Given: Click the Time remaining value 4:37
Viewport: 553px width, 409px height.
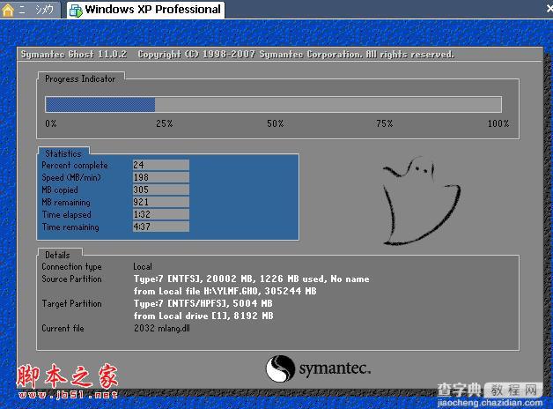Looking at the screenshot, I should pyautogui.click(x=161, y=227).
